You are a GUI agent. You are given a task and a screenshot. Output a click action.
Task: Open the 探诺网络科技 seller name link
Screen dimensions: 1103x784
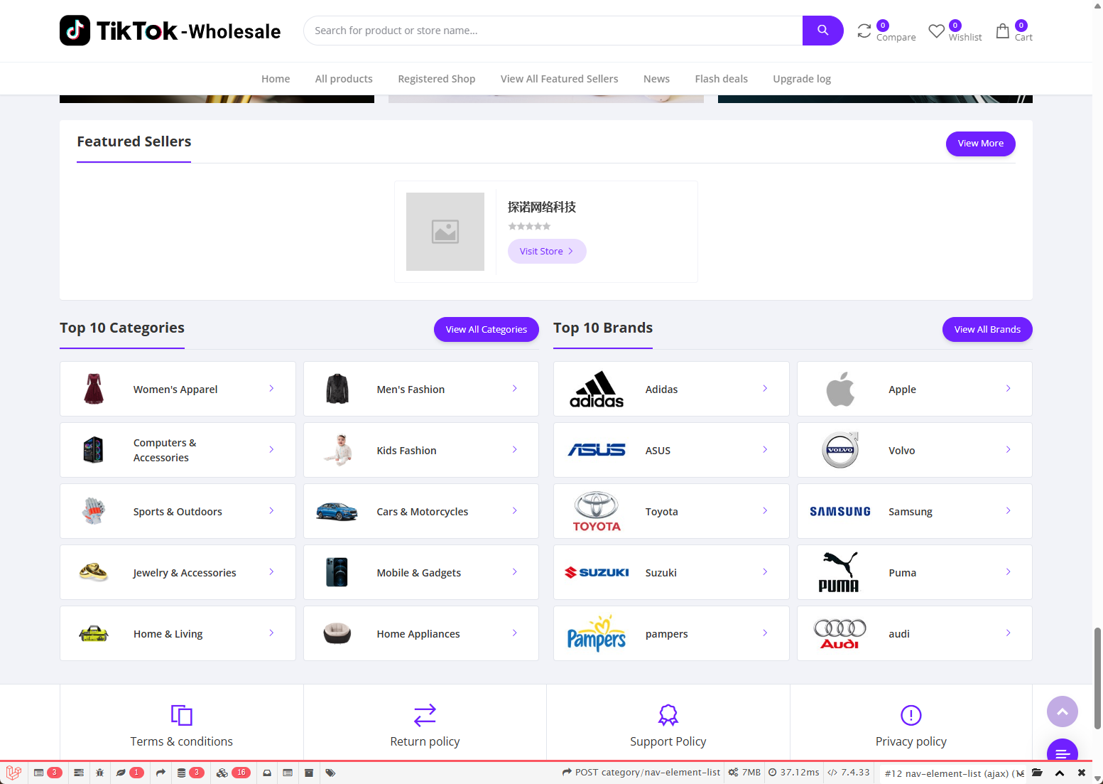(542, 207)
